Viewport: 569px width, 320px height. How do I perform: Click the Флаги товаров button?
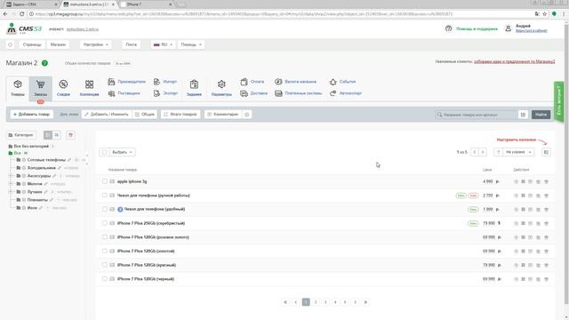click(180, 115)
